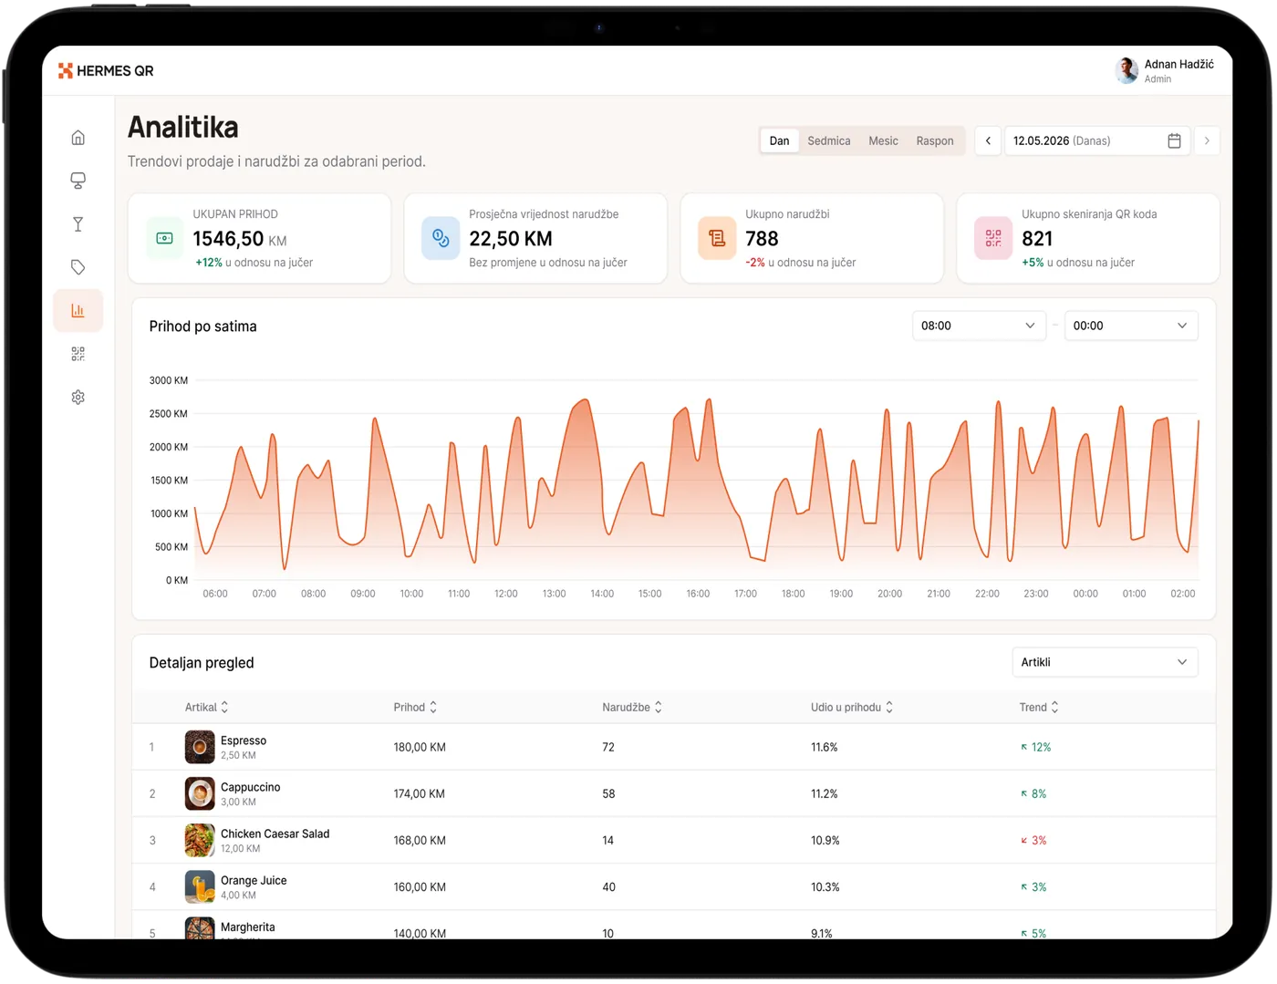Click the QR scans card icon
The height and width of the screenshot is (984, 1277).
pyautogui.click(x=993, y=238)
